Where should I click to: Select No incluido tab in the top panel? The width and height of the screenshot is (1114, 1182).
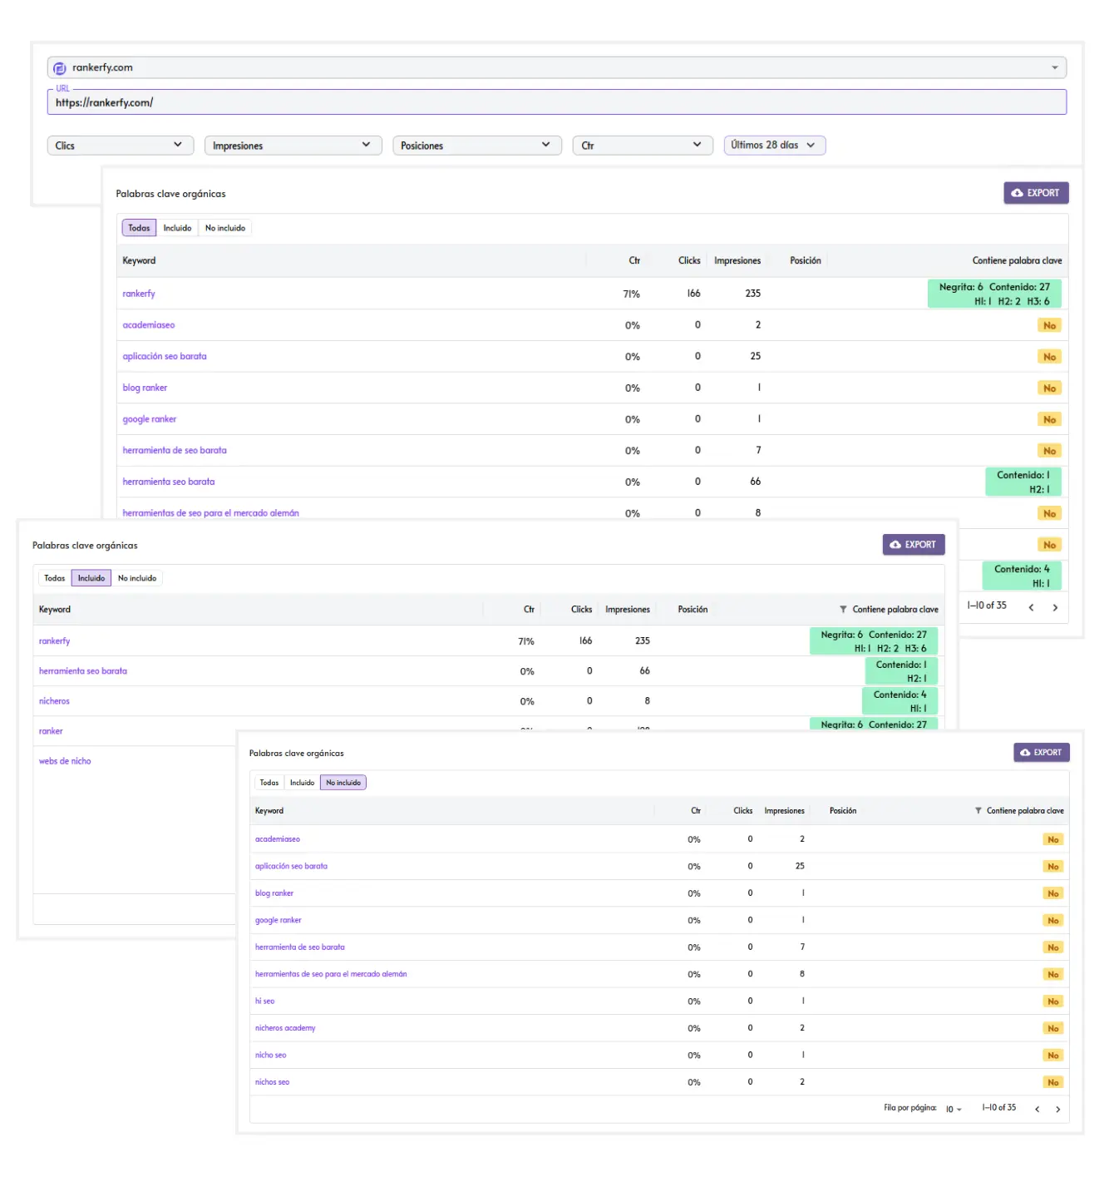pyautogui.click(x=225, y=228)
